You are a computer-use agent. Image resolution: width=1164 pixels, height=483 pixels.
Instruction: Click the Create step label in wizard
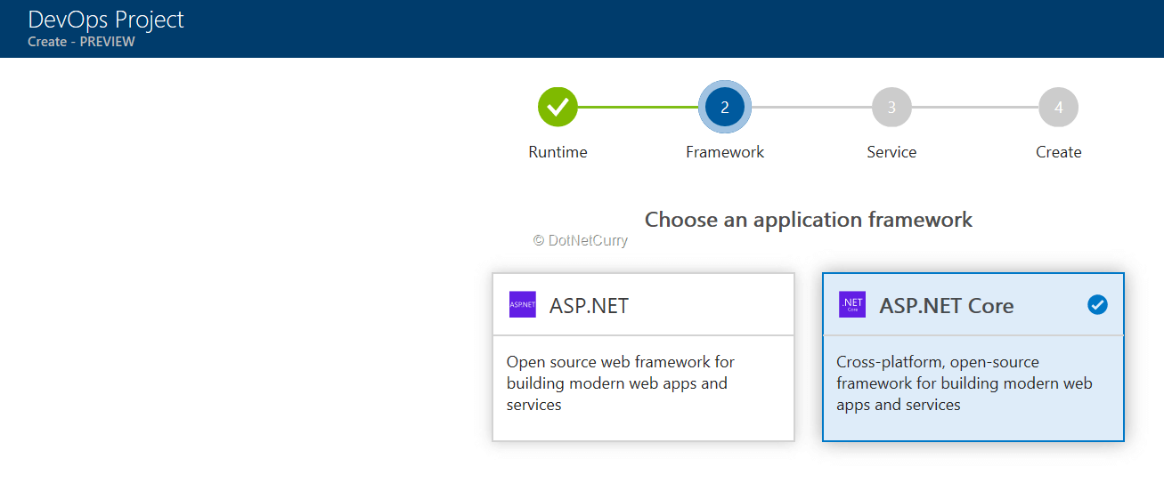(1058, 152)
